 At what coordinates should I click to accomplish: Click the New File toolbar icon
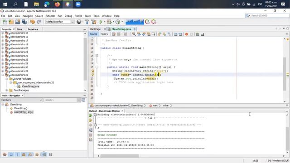[x=5, y=22]
